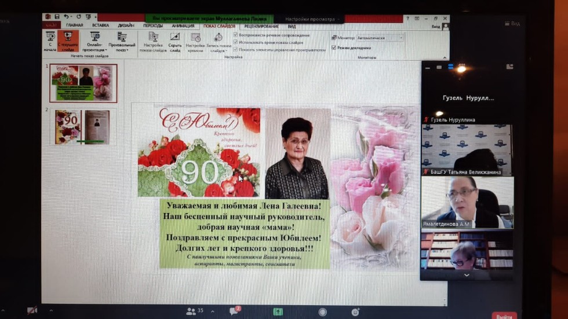568x319 pixels.
Task: Click green share screen icon
Action: (278, 311)
